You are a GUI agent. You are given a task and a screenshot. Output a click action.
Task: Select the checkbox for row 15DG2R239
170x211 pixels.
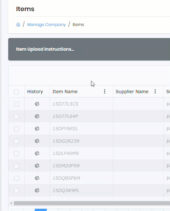(x=16, y=141)
